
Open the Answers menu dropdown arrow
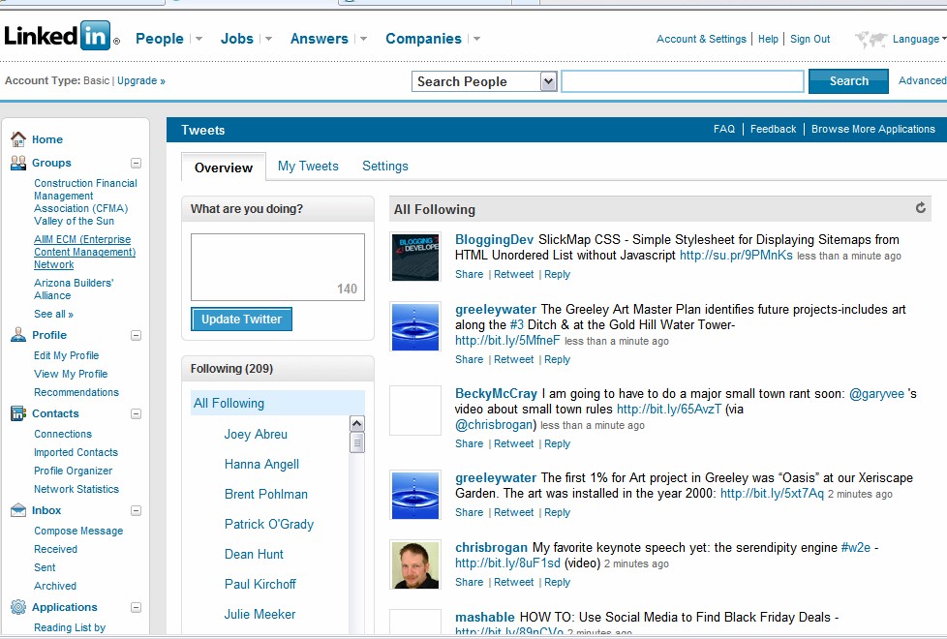click(x=363, y=39)
